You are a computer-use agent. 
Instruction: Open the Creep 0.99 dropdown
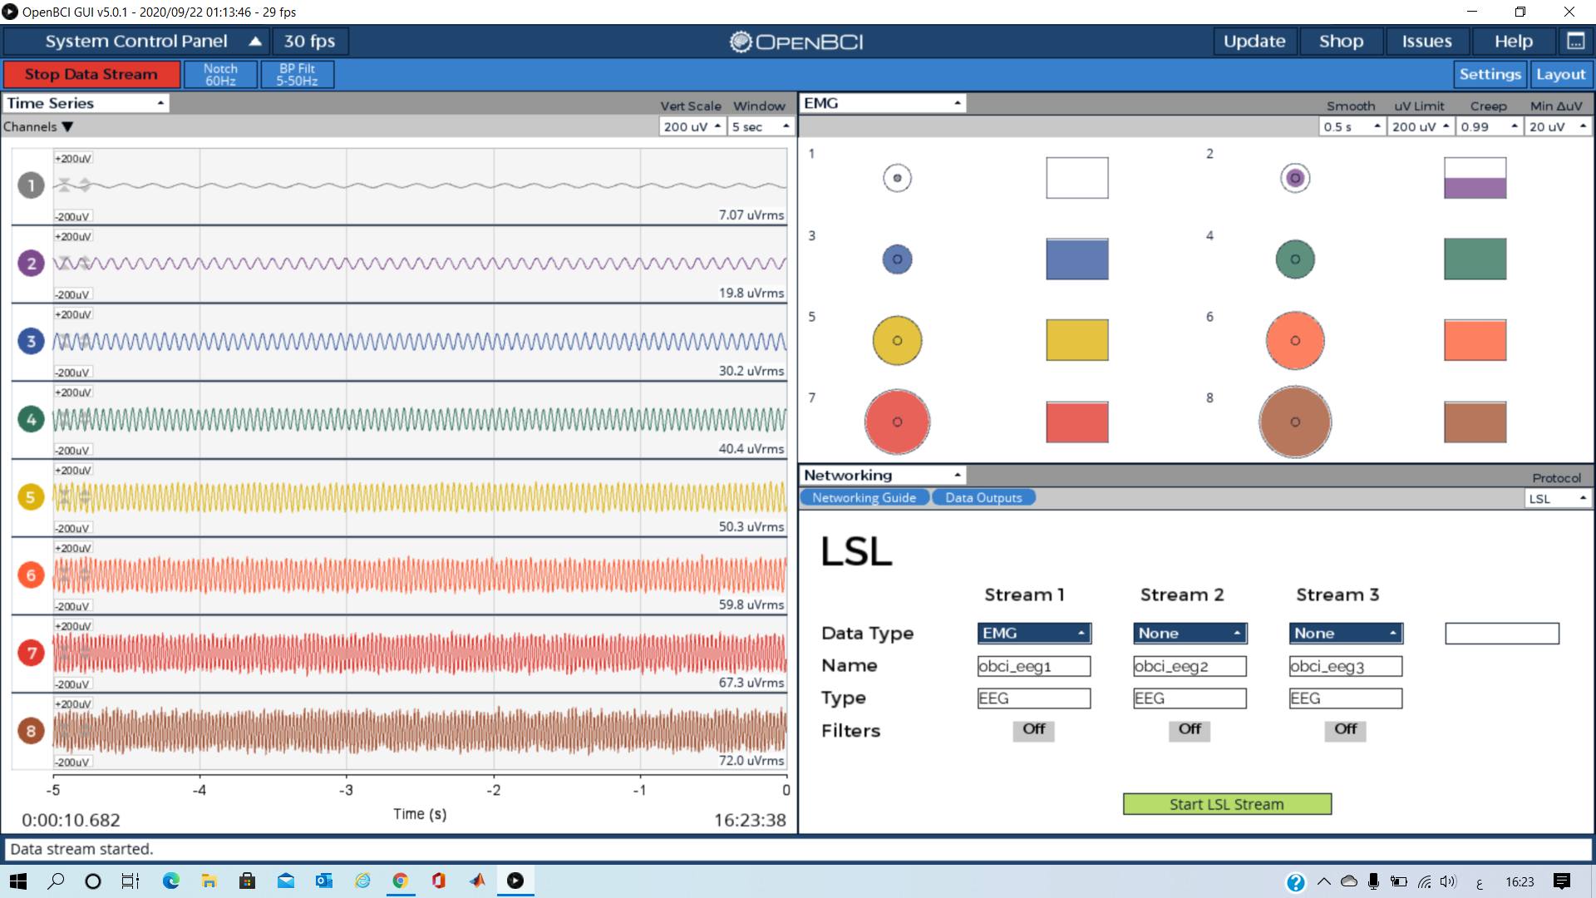(x=1490, y=126)
